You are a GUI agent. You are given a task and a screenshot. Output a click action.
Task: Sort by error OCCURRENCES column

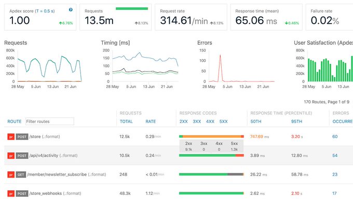(x=343, y=122)
